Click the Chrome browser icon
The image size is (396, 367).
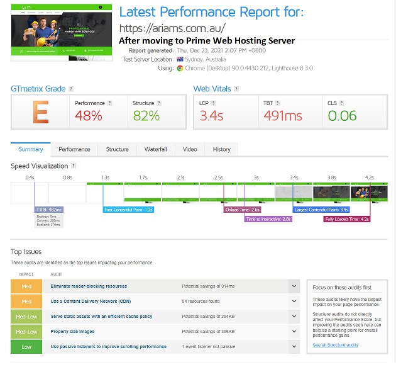[180, 68]
